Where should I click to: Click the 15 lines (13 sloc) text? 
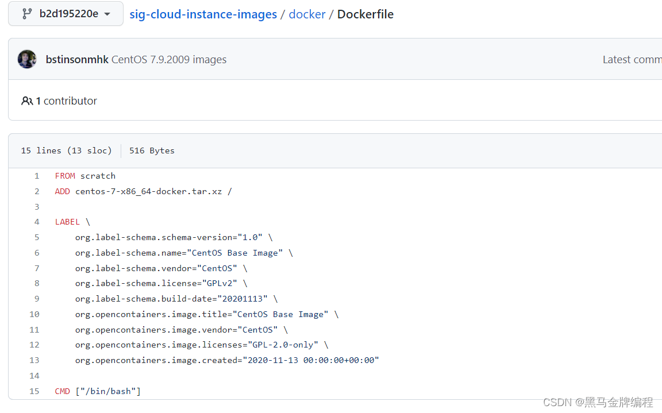66,150
